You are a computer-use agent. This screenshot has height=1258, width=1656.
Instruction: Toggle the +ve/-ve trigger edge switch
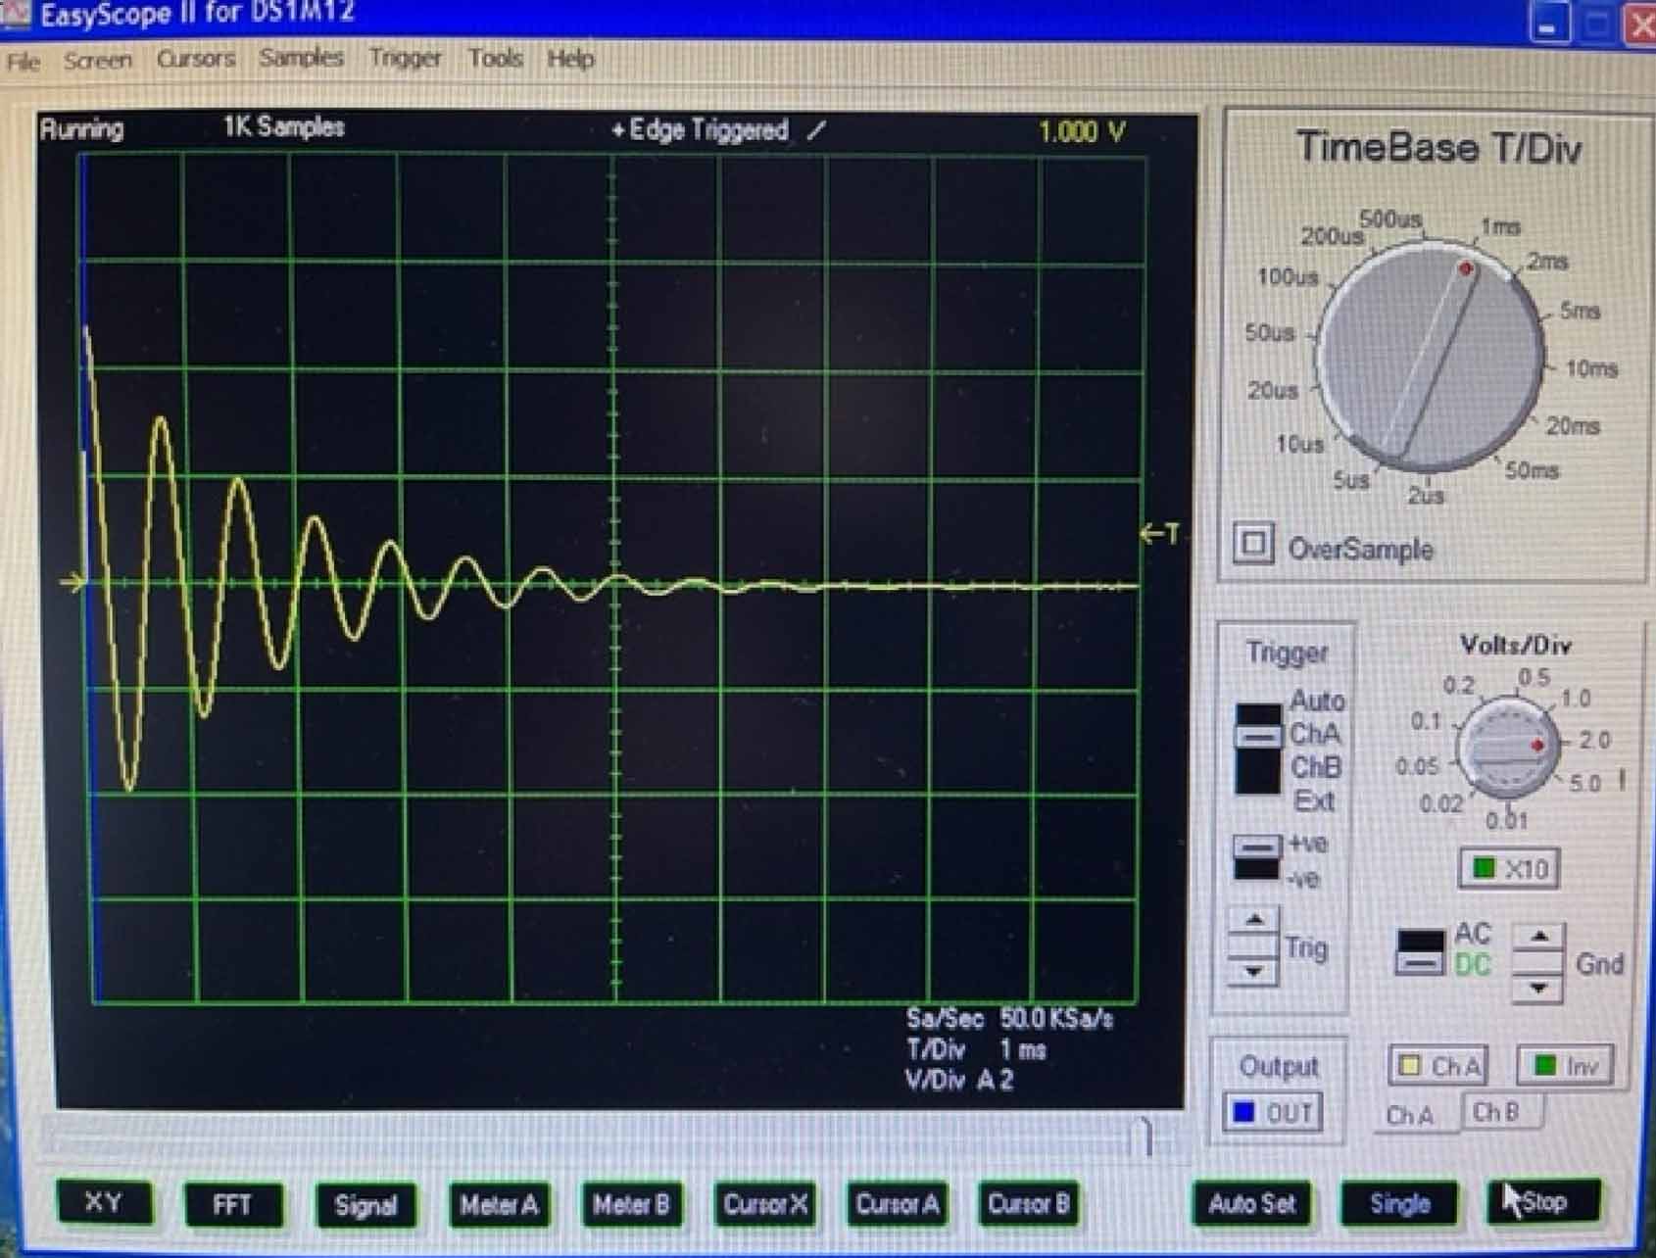[x=1256, y=857]
